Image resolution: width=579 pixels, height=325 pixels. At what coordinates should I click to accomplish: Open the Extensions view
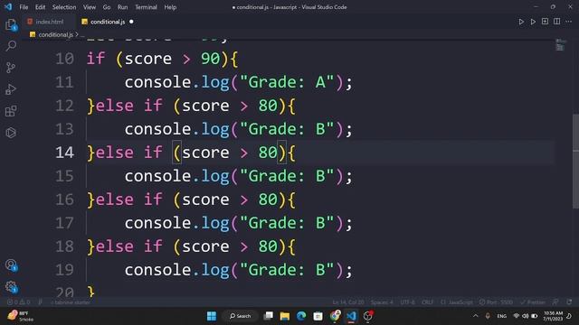(x=11, y=111)
